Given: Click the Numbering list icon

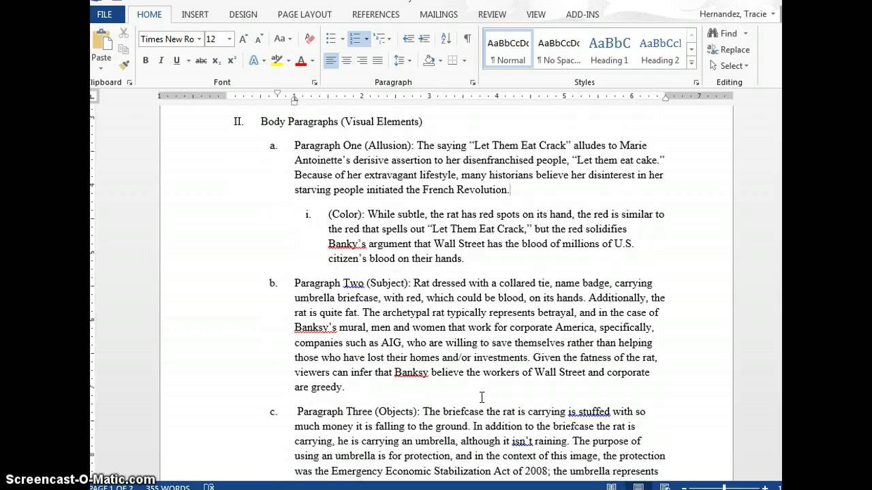Looking at the screenshot, I should [x=354, y=39].
